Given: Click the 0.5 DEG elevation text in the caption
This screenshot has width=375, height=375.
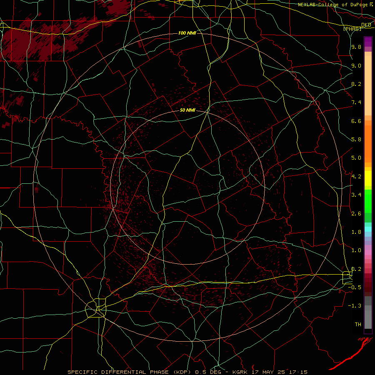Looking at the screenshot, I should (207, 372).
